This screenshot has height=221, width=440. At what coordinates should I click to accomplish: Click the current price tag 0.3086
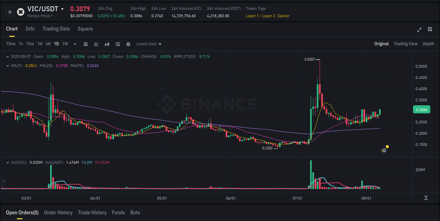422,109
